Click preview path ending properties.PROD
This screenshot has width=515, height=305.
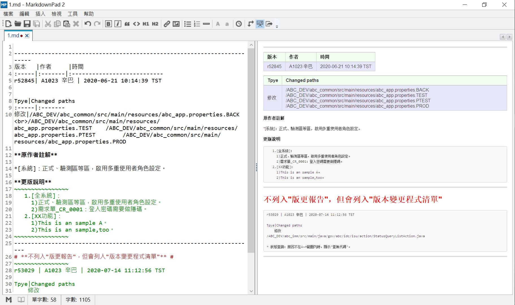pyautogui.click(x=357, y=106)
